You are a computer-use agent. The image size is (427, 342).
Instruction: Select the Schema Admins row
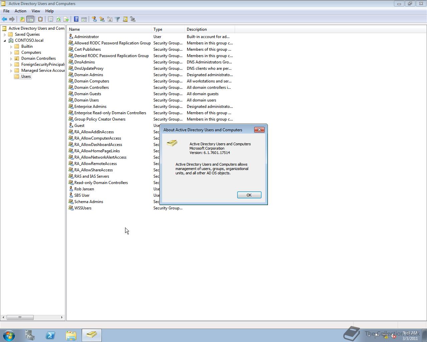(x=113, y=202)
